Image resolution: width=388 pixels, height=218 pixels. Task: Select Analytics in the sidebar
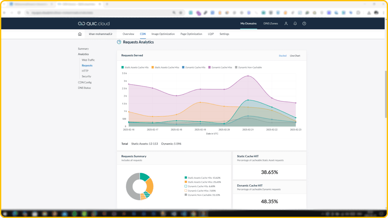pyautogui.click(x=83, y=54)
